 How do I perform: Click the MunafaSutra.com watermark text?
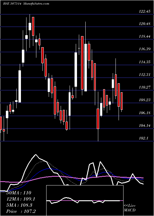(x=36, y=4)
